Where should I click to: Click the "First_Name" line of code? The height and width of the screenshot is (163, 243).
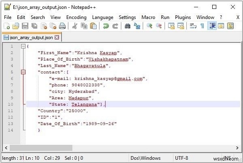[80, 53]
